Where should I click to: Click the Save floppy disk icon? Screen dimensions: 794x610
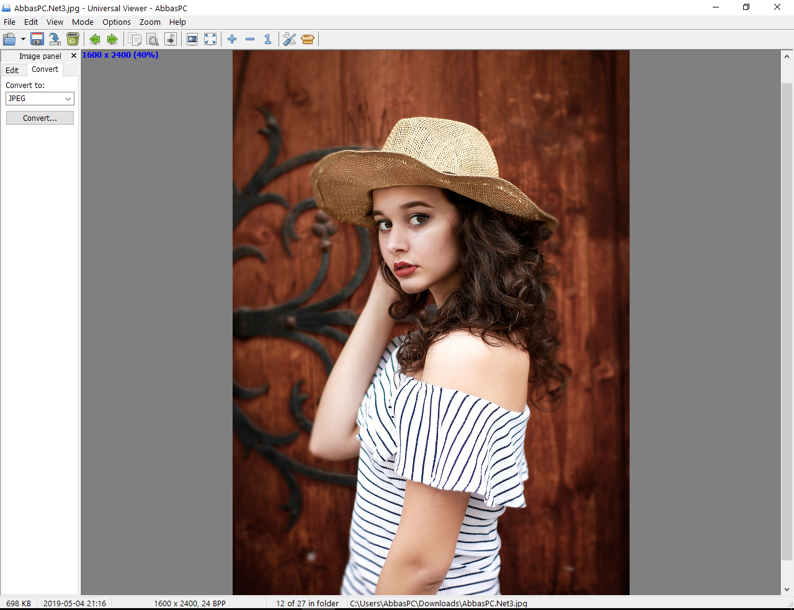pyautogui.click(x=37, y=39)
